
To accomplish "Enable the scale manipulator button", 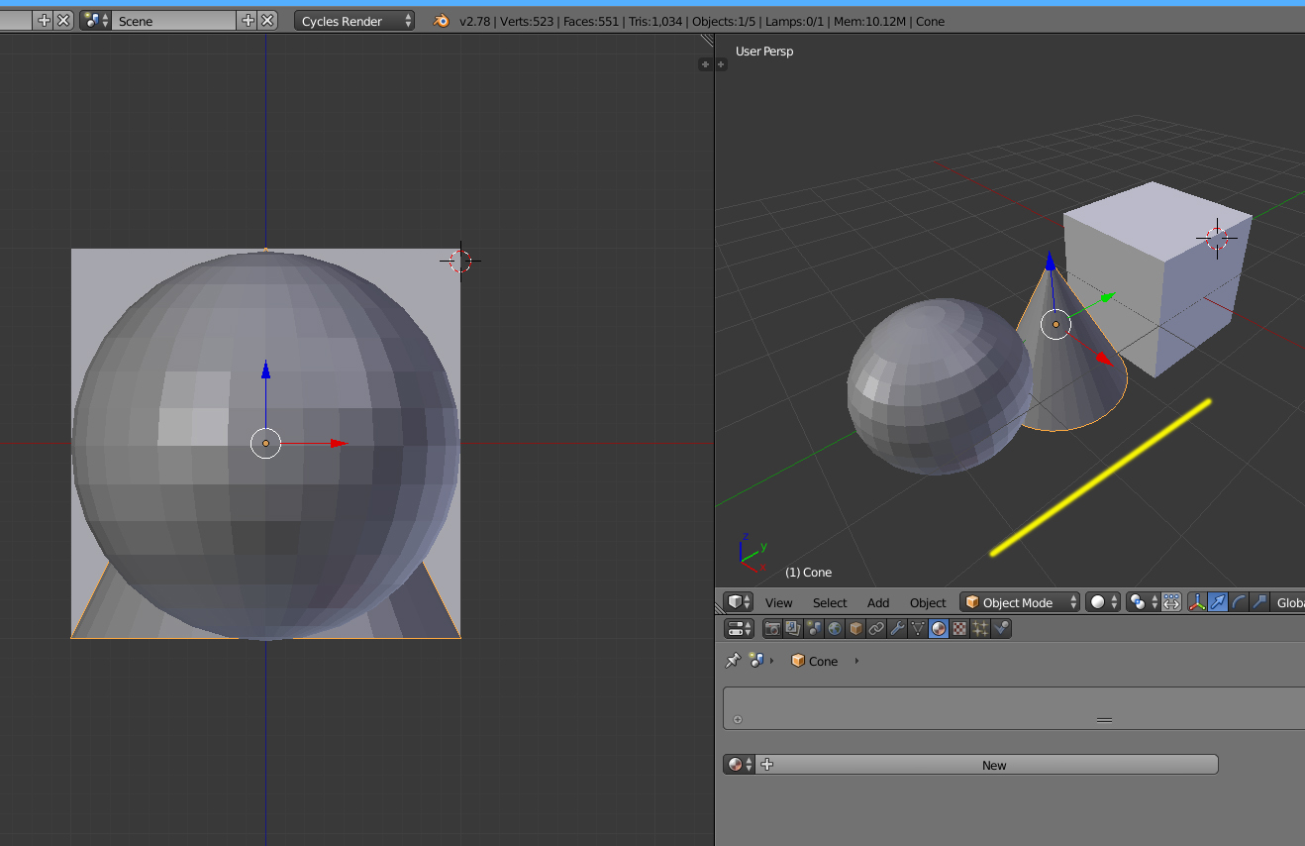I will click(x=1259, y=602).
